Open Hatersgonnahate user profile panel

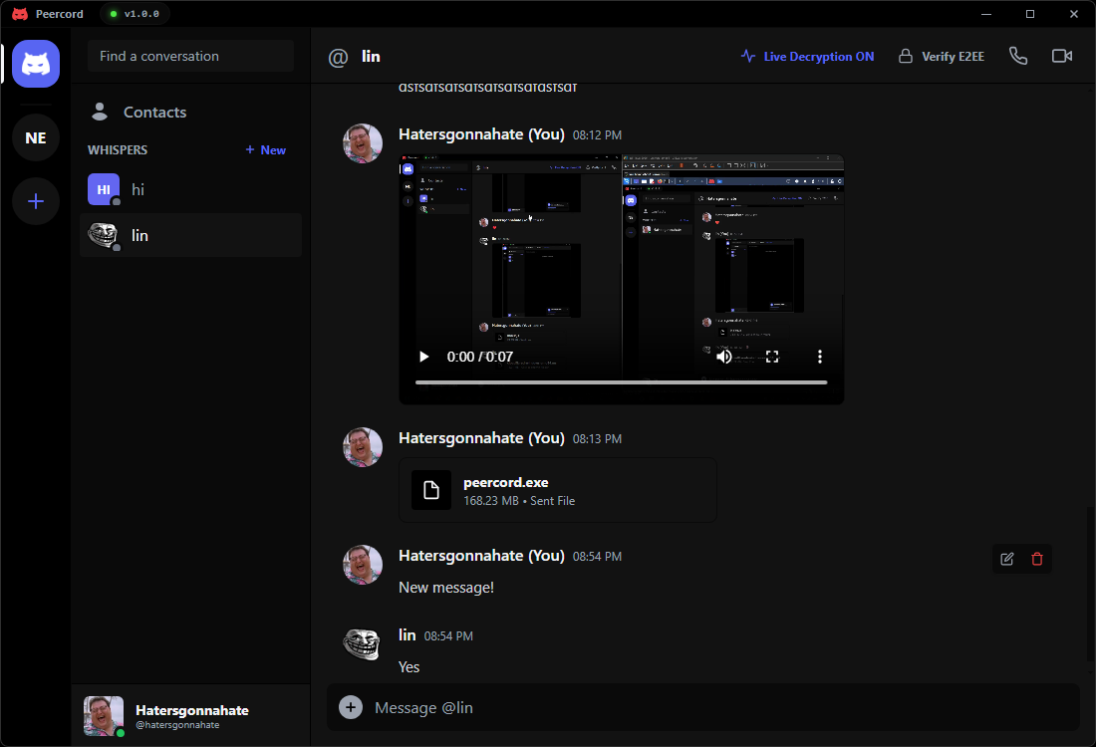pos(191,716)
